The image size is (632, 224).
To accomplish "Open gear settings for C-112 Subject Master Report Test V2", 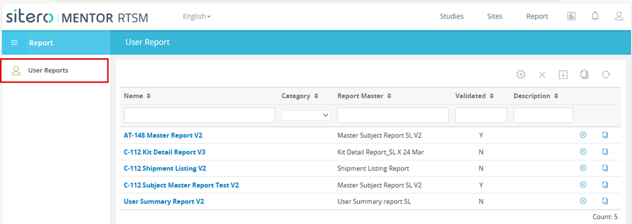I will pos(583,185).
